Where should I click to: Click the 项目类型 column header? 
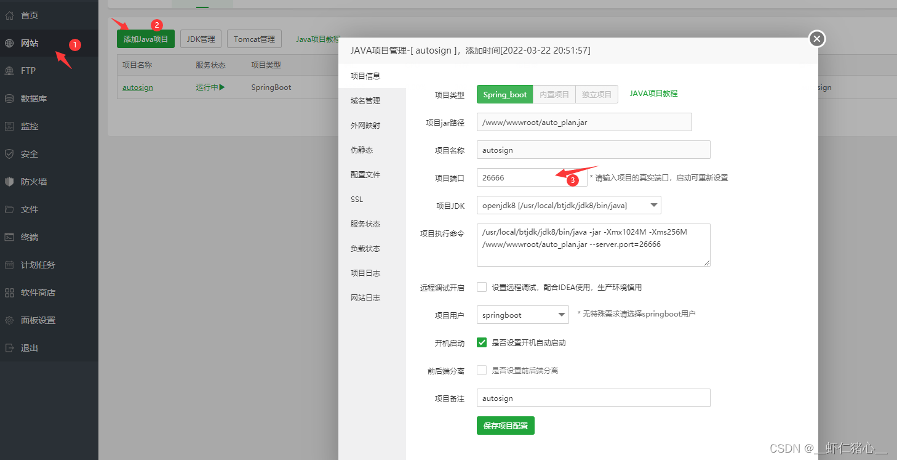coord(266,65)
